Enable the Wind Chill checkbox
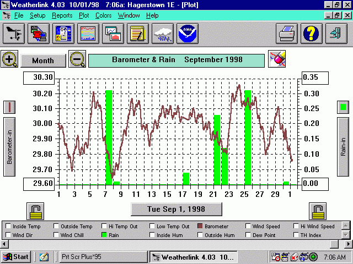 click(x=56, y=235)
